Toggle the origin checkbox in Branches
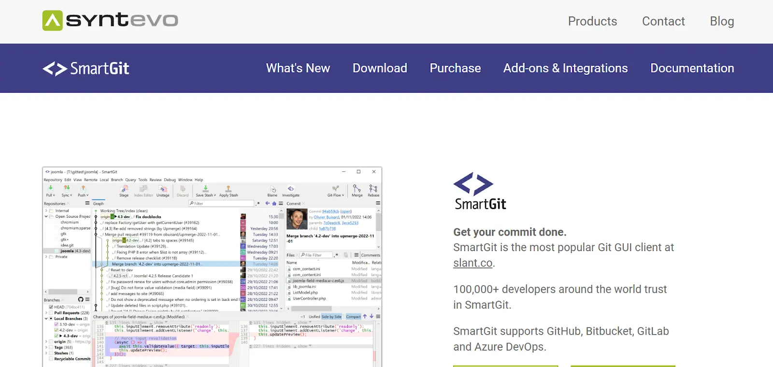Viewport: 773px width, 367px height. pos(51,341)
